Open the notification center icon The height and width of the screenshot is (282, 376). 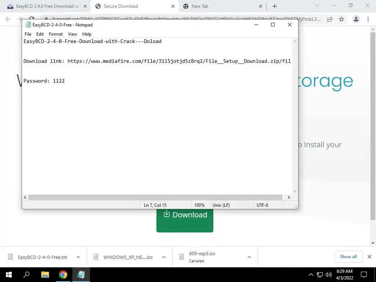pos(364,275)
